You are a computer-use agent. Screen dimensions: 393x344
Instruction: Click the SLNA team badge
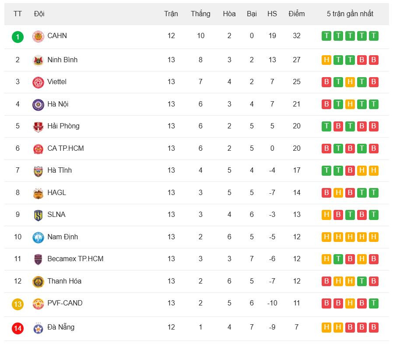point(38,215)
